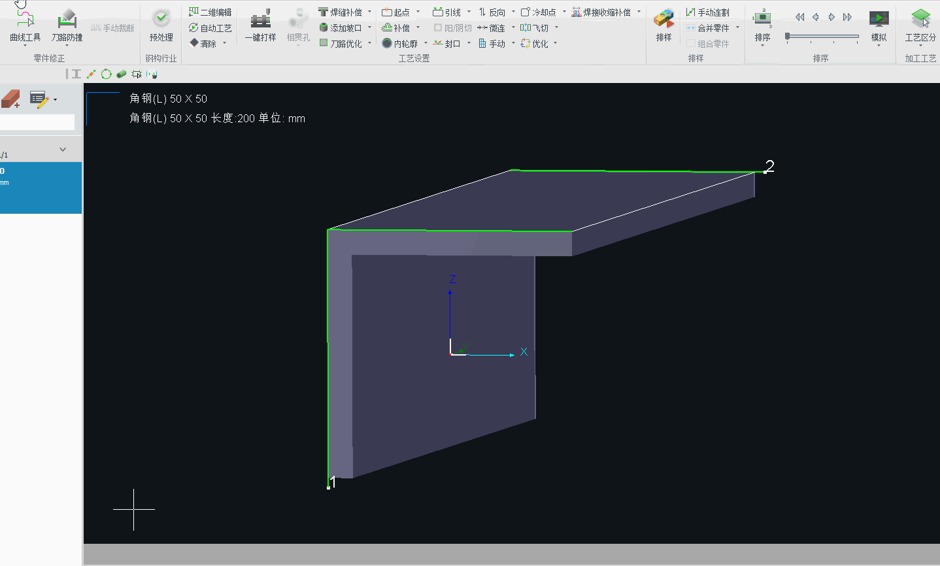This screenshot has width=940, height=566.
Task: Click the 二维编辑 2D edit button
Action: (x=210, y=12)
